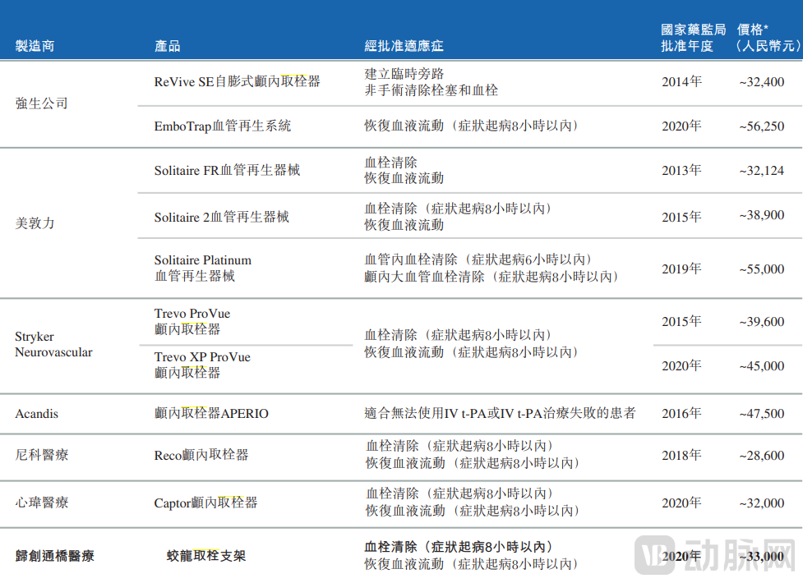
Task: Select manufacturer cell 強生公司
Action: 41,103
